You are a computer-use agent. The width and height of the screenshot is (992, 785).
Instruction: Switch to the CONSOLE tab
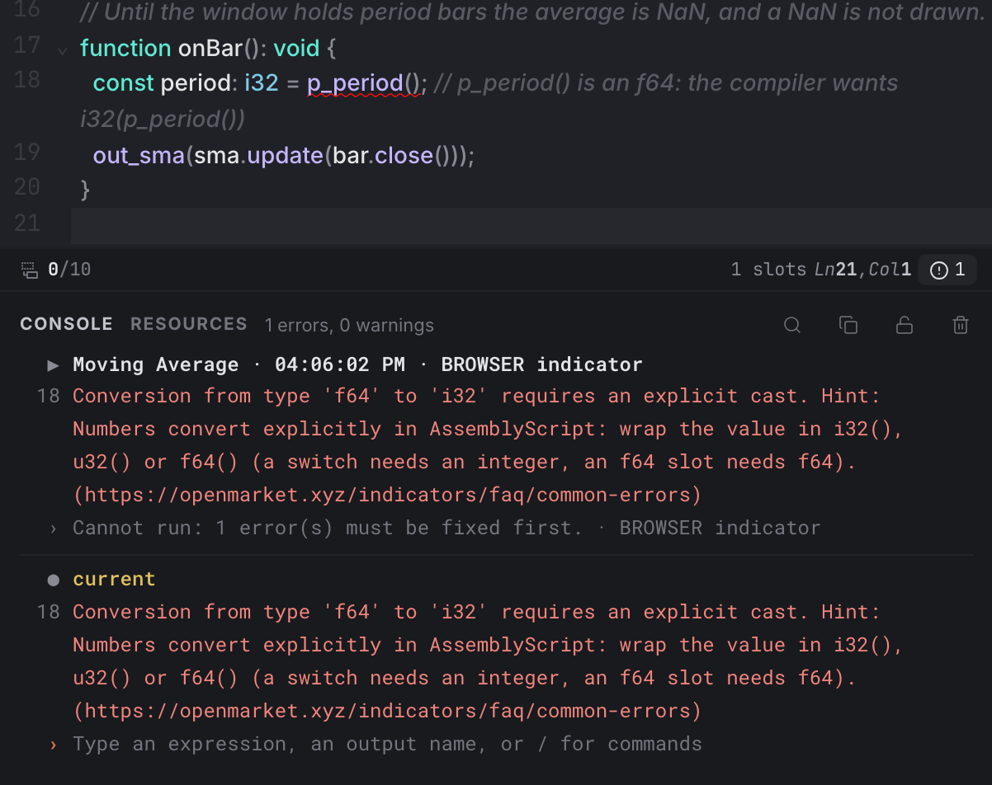click(x=66, y=324)
